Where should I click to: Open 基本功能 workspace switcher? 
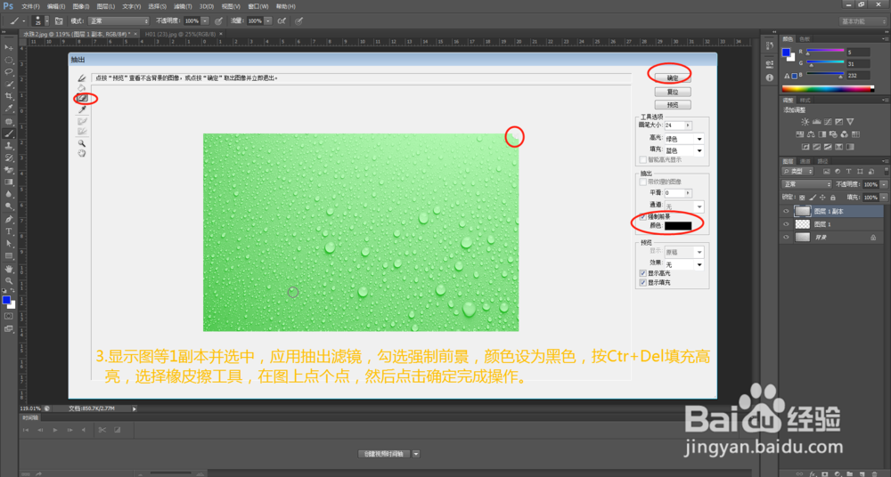click(862, 21)
